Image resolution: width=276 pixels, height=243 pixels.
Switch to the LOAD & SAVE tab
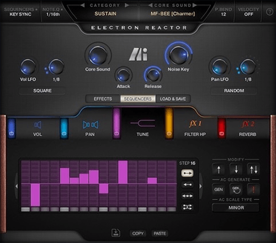(173, 99)
